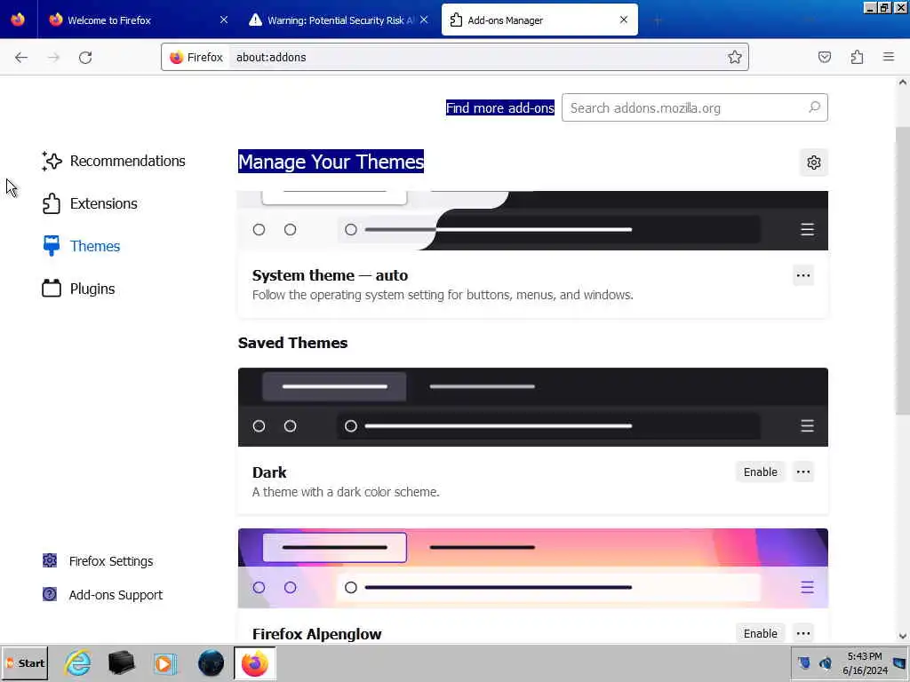This screenshot has height=682, width=910.
Task: Open the Firefox hamburger application menu
Action: click(x=889, y=57)
